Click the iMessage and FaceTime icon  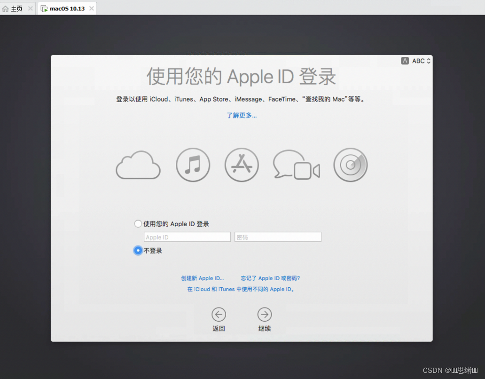(297, 165)
